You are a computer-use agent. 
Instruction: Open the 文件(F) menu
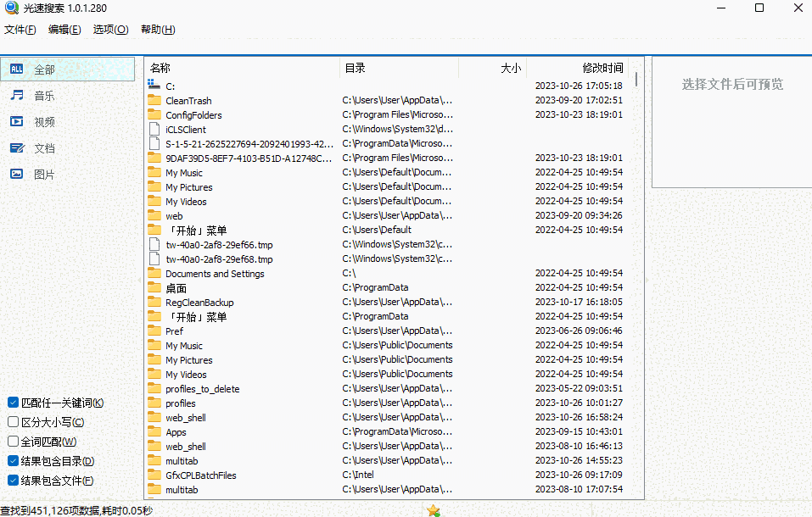tap(20, 30)
